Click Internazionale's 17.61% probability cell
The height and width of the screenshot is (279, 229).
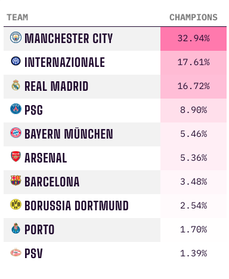pyautogui.click(x=193, y=63)
